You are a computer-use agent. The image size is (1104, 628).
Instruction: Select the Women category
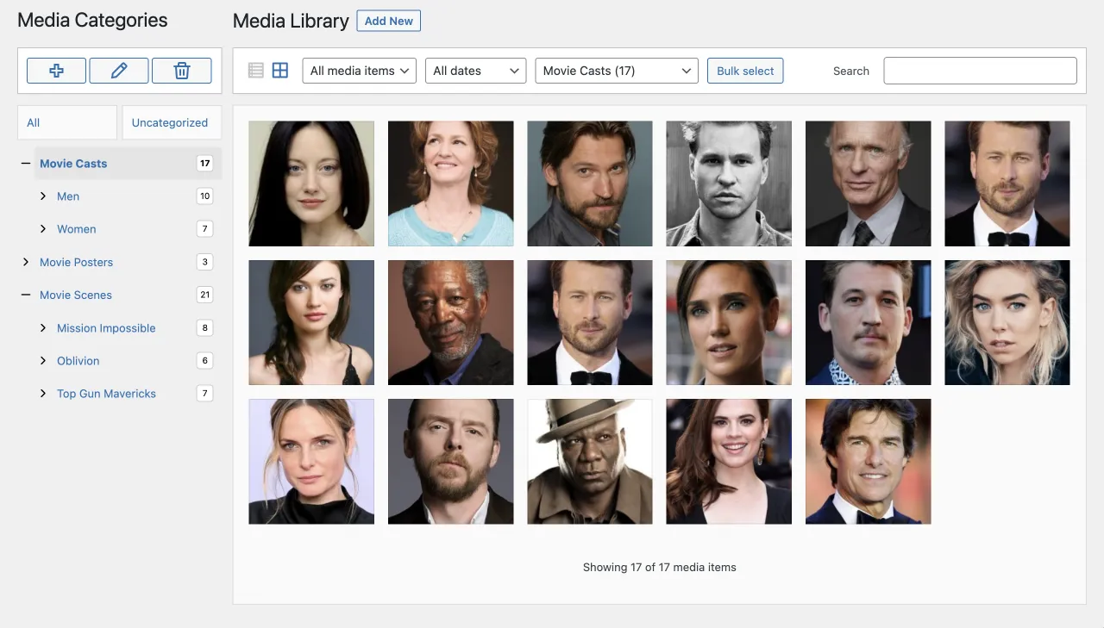point(77,229)
